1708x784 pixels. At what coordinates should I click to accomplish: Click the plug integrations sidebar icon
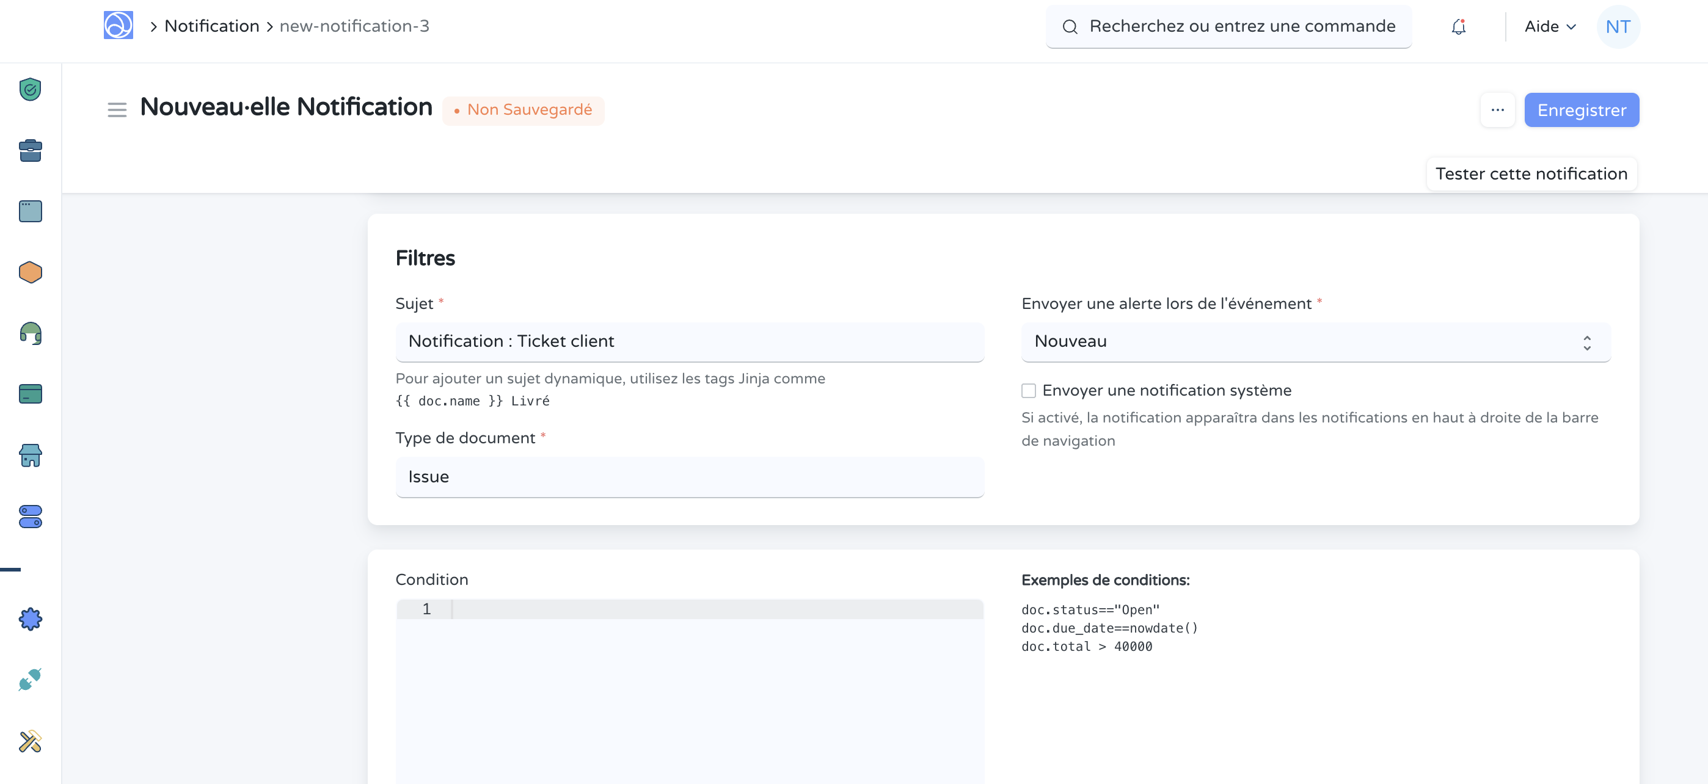click(31, 680)
